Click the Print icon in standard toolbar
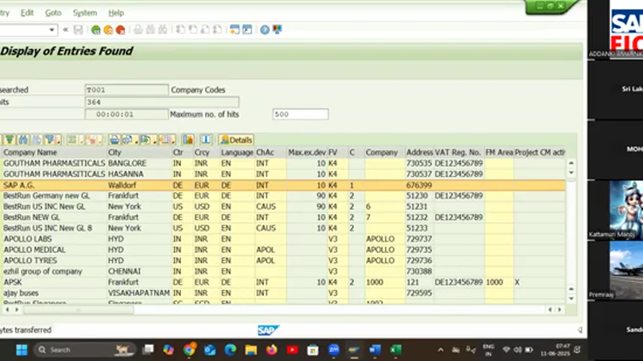This screenshot has height=361, width=643. click(138, 30)
